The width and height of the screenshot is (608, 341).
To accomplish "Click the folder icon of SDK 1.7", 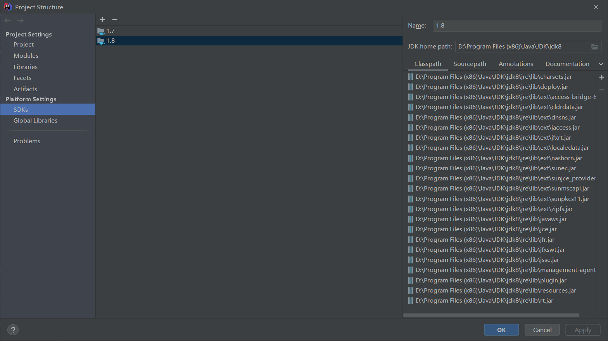I will 101,31.
